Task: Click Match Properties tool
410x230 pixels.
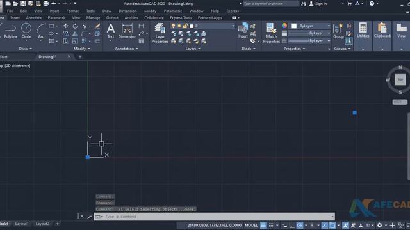Action: [272, 33]
